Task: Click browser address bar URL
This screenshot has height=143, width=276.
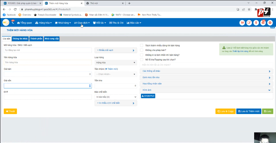Action: [47, 9]
